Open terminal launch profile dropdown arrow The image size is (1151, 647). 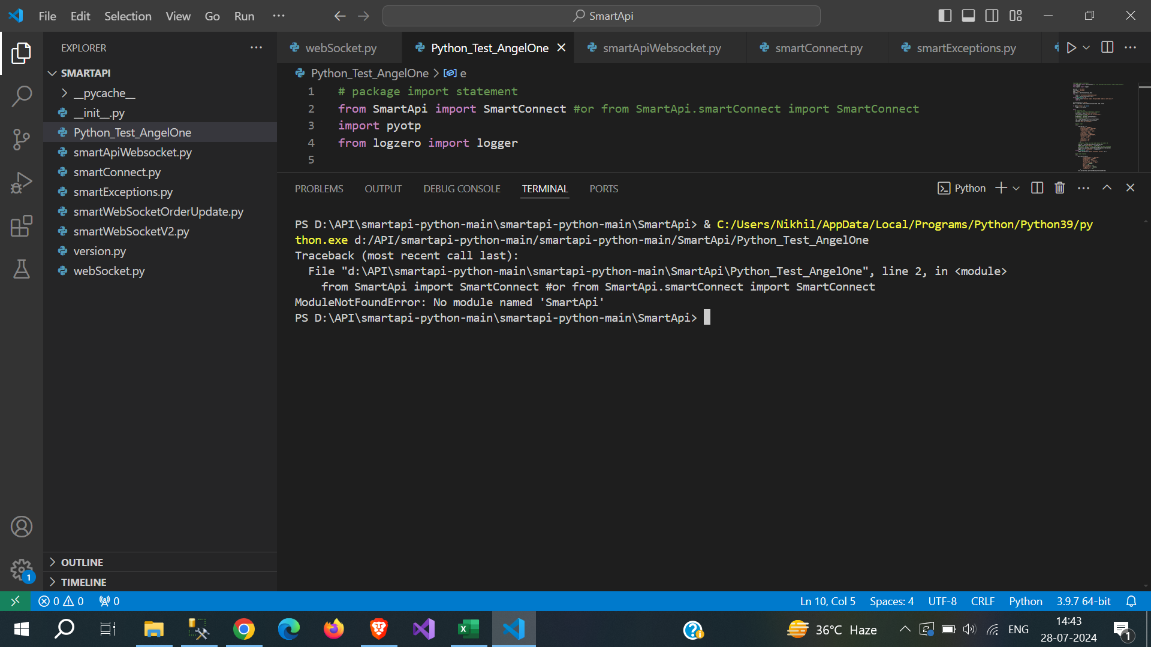[x=1016, y=188]
